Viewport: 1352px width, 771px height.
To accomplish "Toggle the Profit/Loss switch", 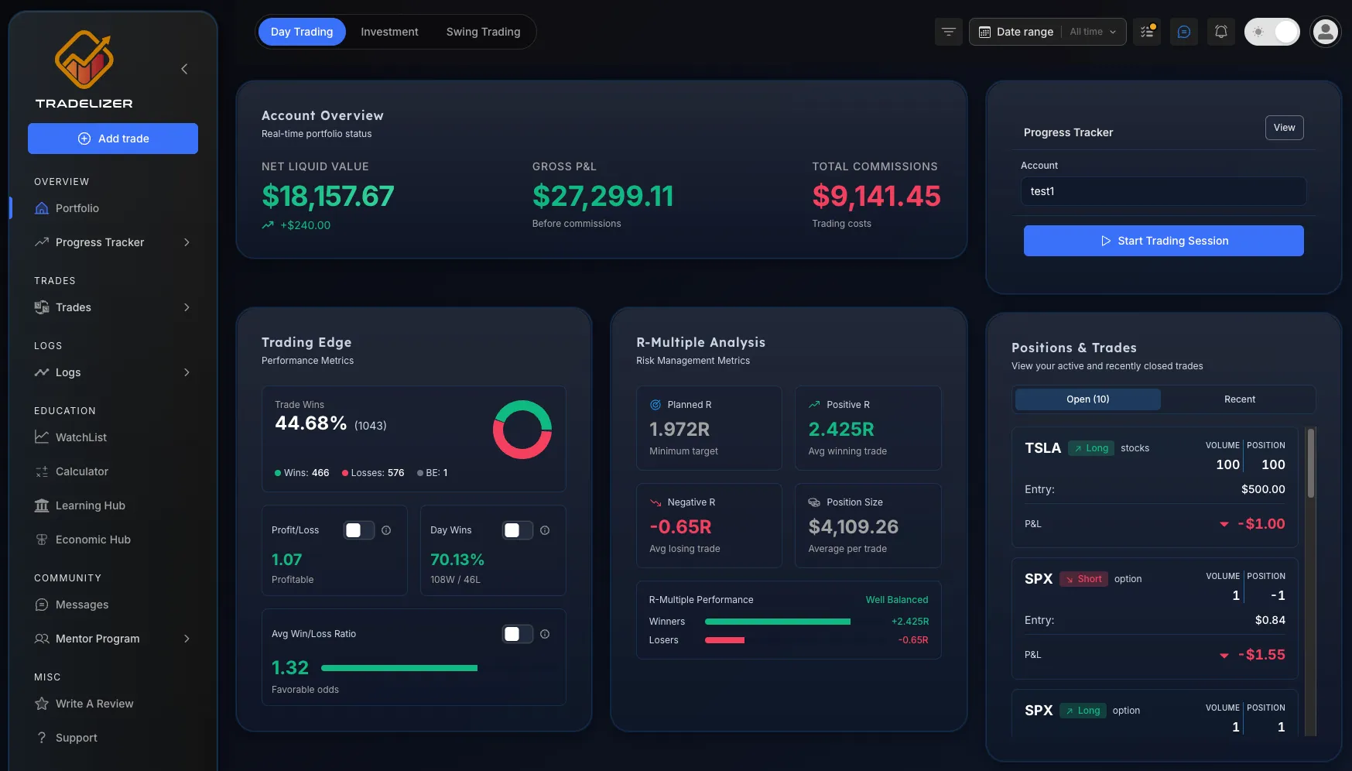I will pyautogui.click(x=359, y=530).
